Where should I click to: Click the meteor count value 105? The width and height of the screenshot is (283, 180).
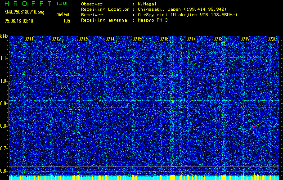point(67,21)
